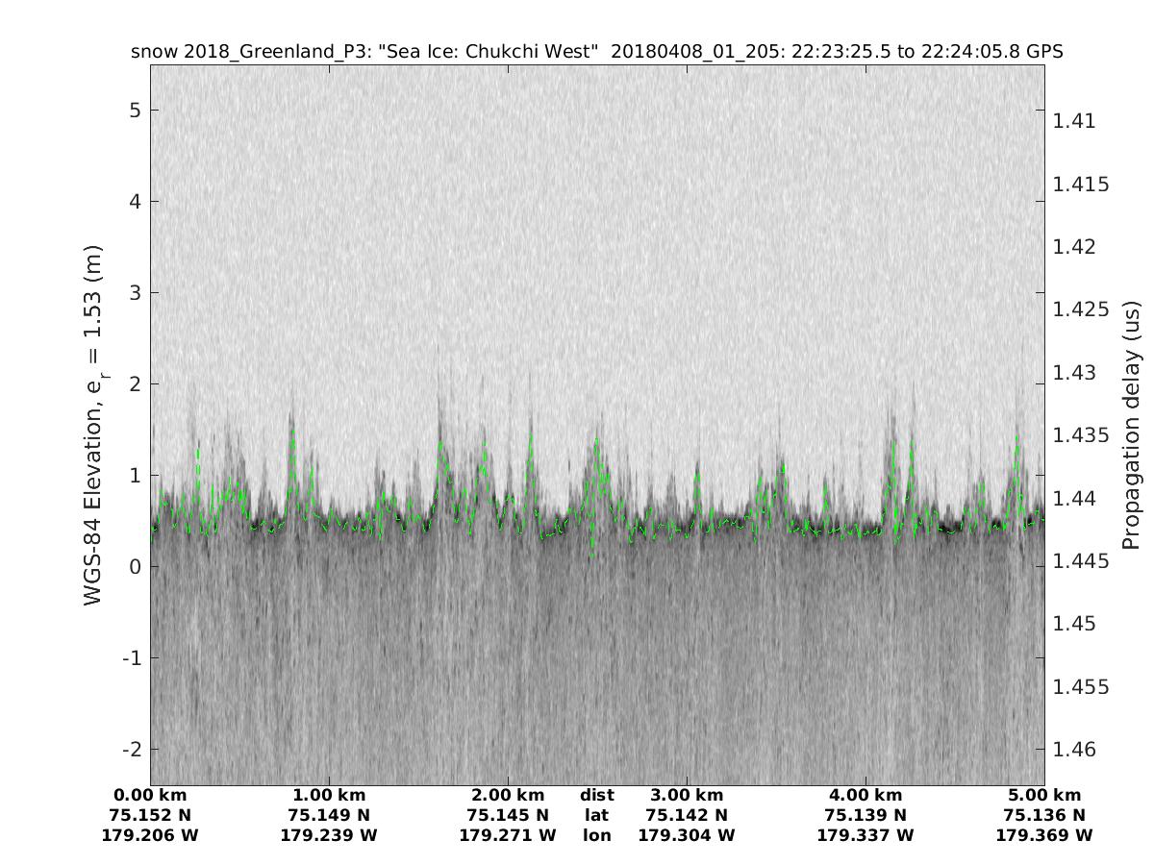Click elevation tick label 3 on left axis
This screenshot has height=865, width=1154.
[x=136, y=293]
